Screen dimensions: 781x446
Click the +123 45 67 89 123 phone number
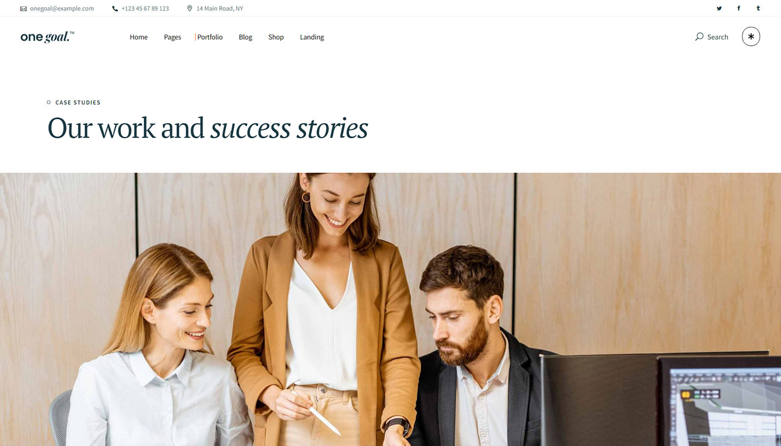145,9
